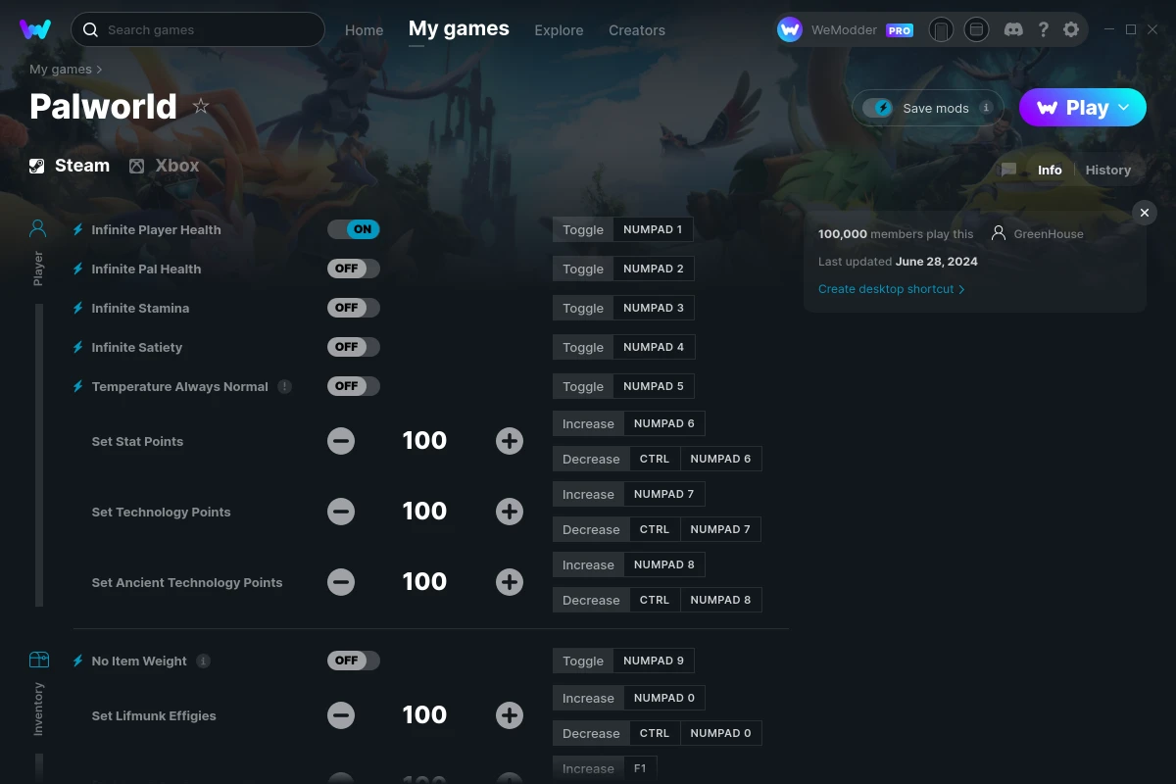This screenshot has width=1176, height=784.
Task: Select the Steam platform icon
Action: pos(36,165)
